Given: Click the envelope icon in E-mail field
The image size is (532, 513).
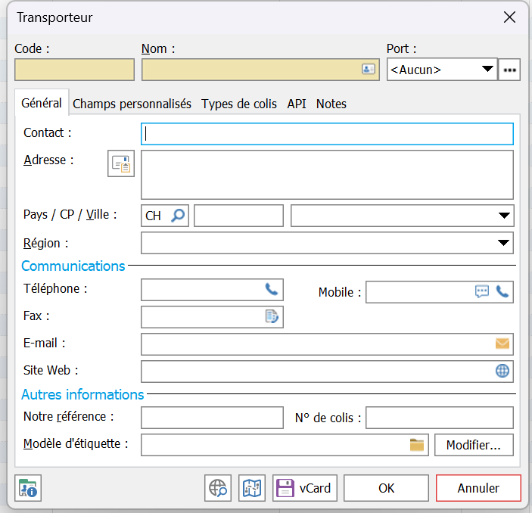Looking at the screenshot, I should (x=502, y=344).
